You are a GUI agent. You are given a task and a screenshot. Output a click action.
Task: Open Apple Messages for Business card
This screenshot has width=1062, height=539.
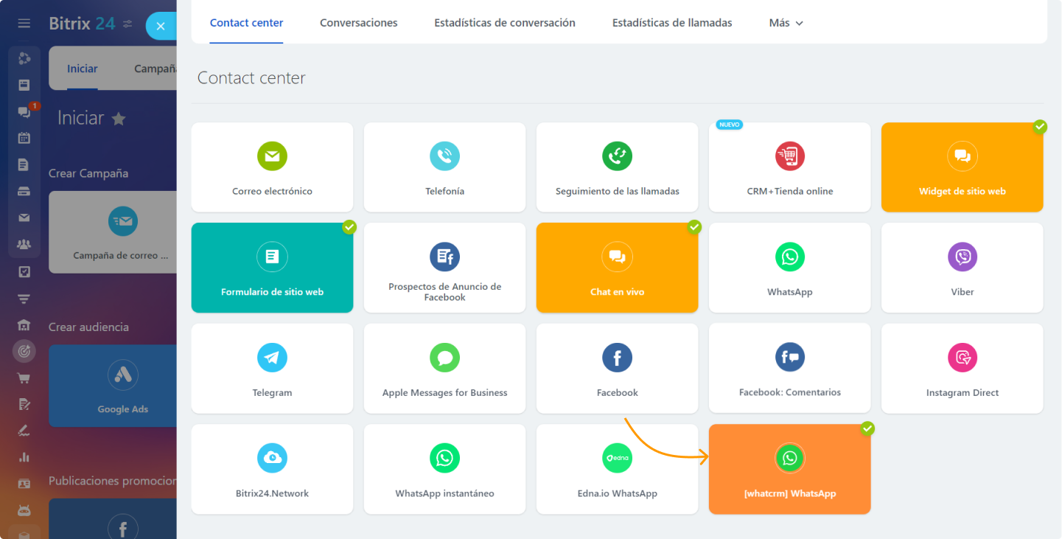pyautogui.click(x=444, y=369)
